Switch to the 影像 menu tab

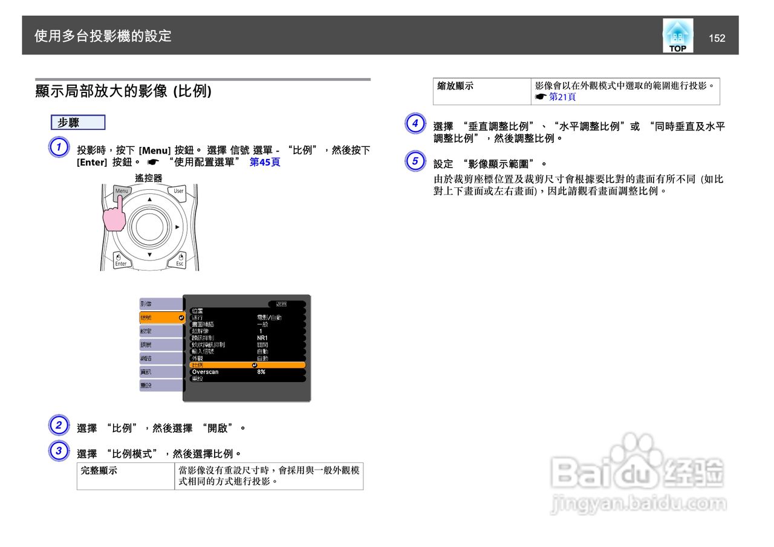(x=150, y=303)
